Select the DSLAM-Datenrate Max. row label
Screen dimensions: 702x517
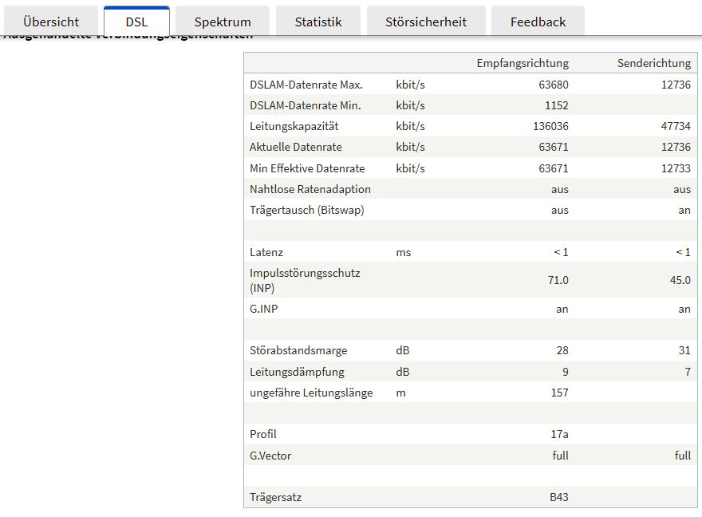point(306,85)
